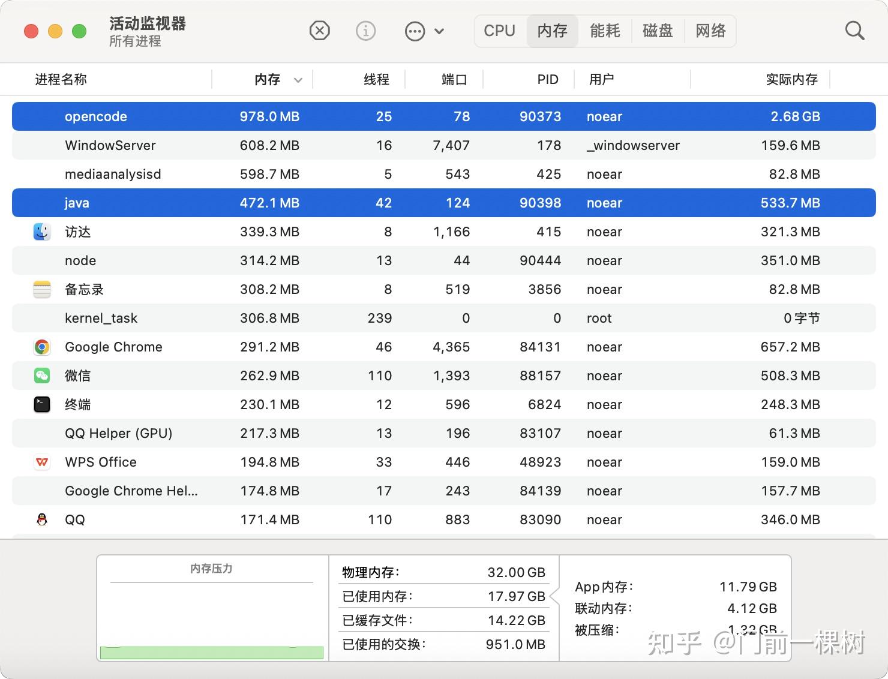The height and width of the screenshot is (679, 888).
Task: Select the Google Chrome Hel... process row
Action: pos(444,491)
